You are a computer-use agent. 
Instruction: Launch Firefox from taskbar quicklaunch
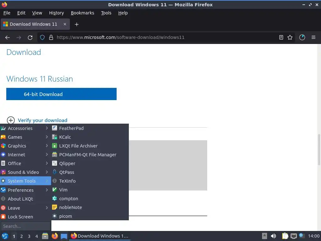(55, 236)
